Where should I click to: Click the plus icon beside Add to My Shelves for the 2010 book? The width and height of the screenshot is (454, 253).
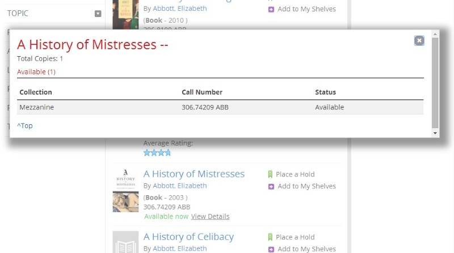(271, 10)
